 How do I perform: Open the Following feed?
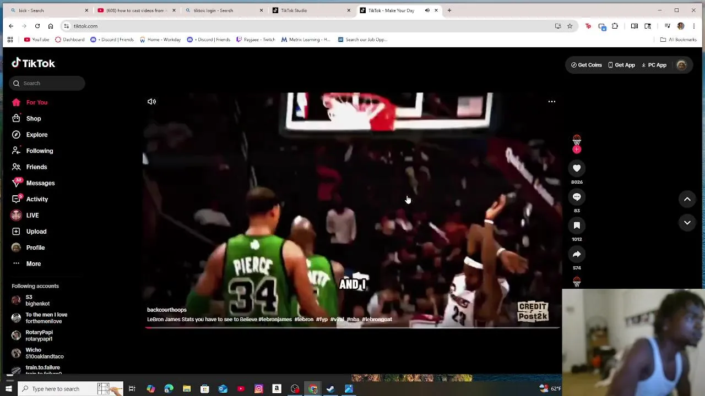pyautogui.click(x=32, y=151)
